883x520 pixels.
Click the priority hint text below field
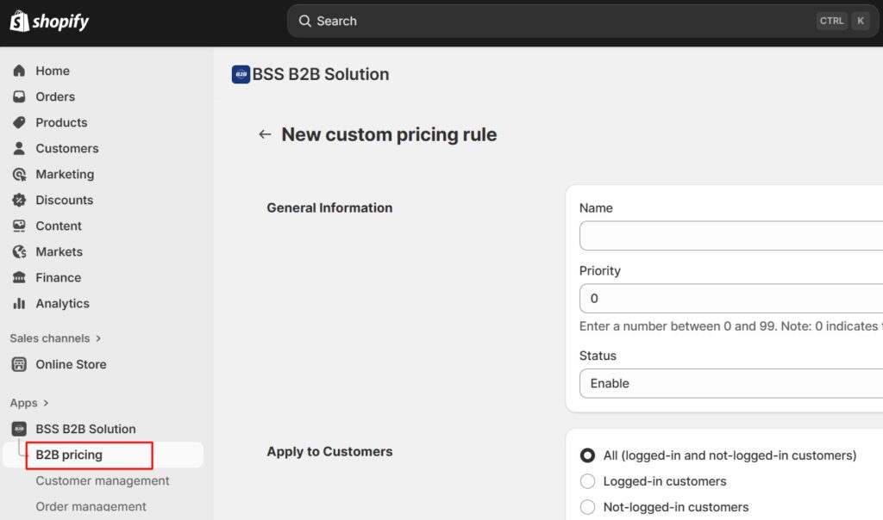[x=731, y=326]
